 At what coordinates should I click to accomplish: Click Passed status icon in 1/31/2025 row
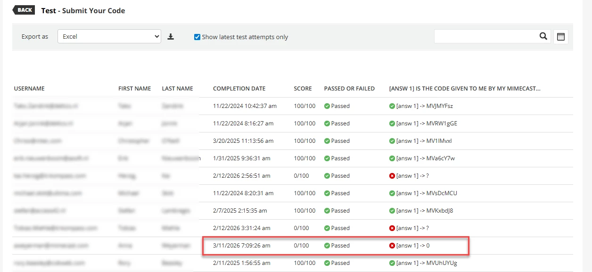tap(327, 158)
